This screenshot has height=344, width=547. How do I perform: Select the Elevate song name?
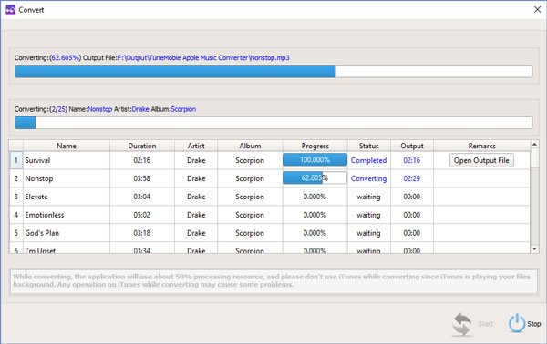click(x=36, y=197)
